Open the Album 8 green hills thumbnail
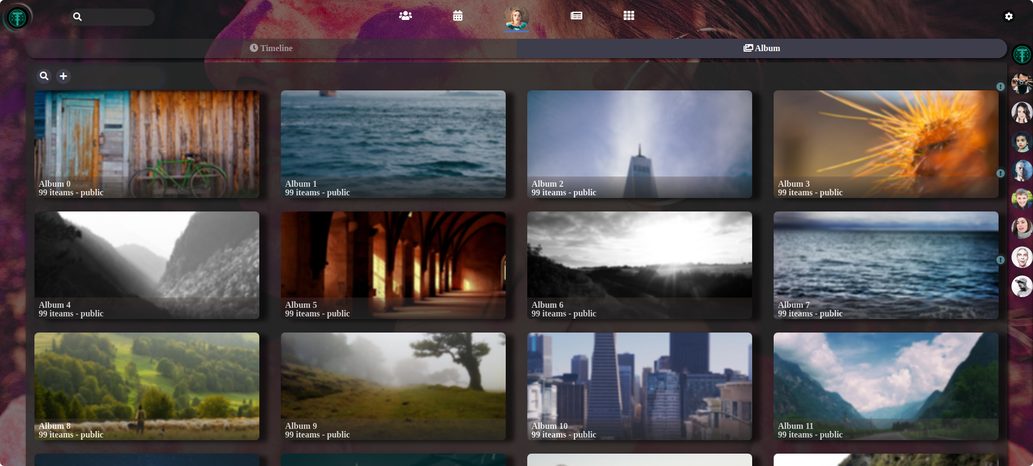Image resolution: width=1033 pixels, height=466 pixels. (x=147, y=386)
